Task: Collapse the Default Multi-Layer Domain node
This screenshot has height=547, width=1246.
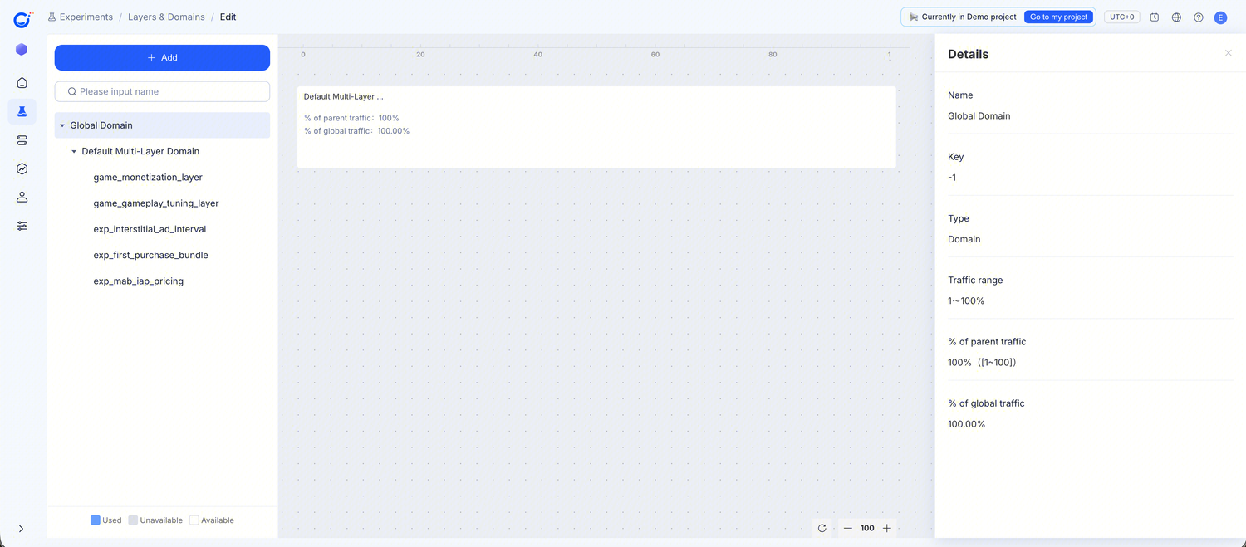Action: click(74, 151)
